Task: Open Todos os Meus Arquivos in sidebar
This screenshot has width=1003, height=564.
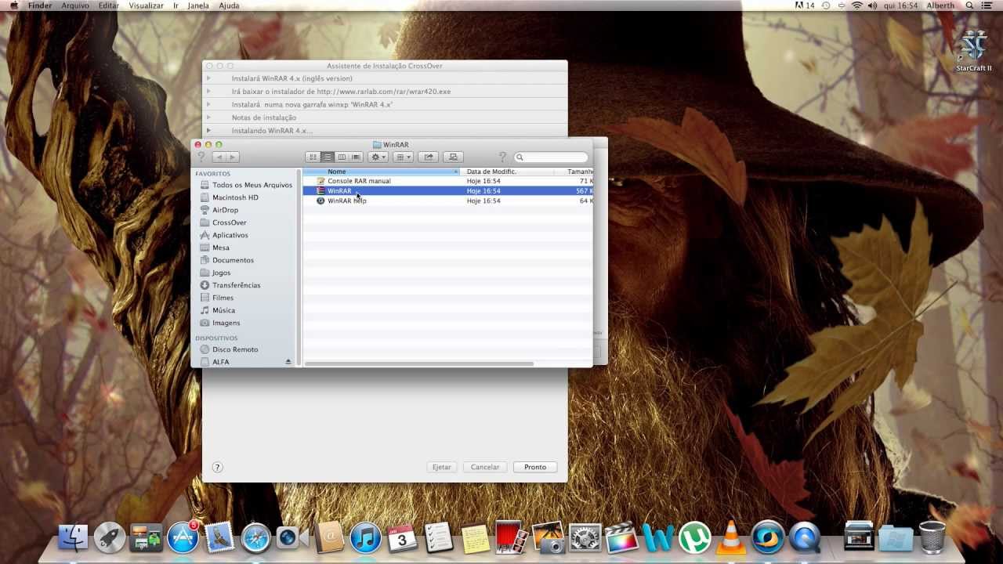Action: click(x=246, y=185)
